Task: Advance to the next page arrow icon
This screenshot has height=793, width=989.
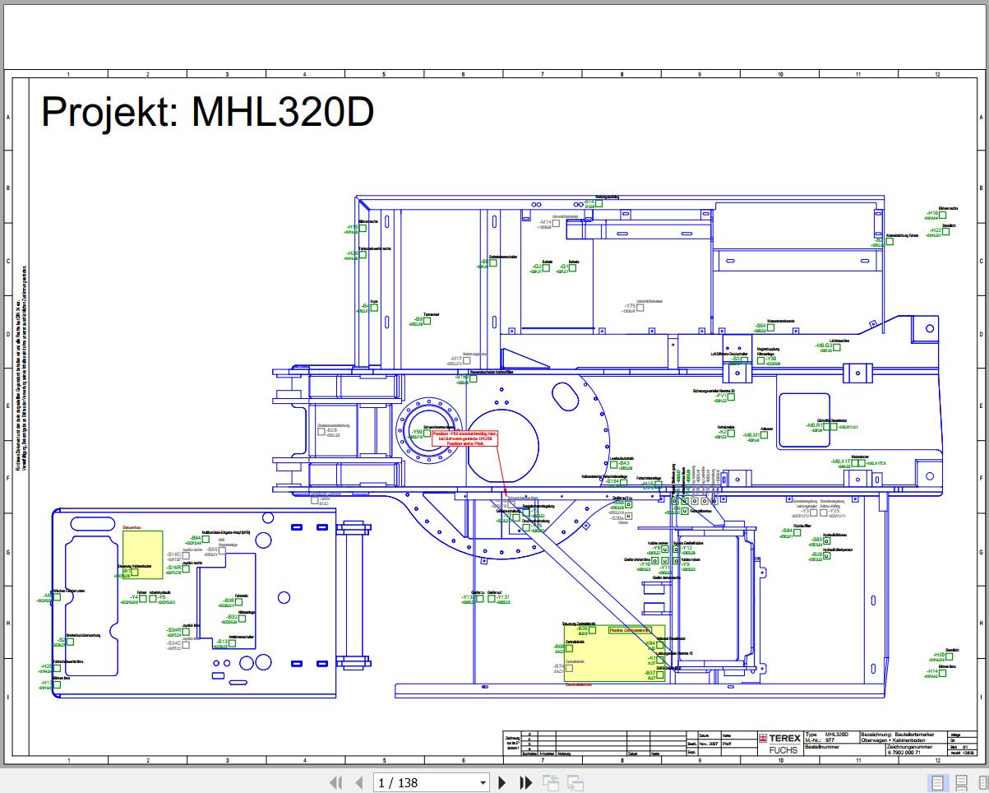Action: pyautogui.click(x=502, y=782)
